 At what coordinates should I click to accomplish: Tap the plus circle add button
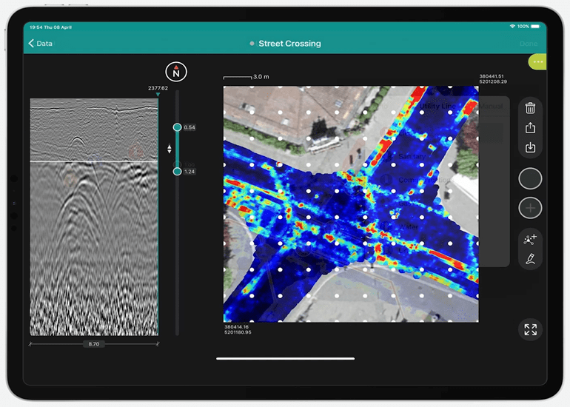click(x=530, y=208)
